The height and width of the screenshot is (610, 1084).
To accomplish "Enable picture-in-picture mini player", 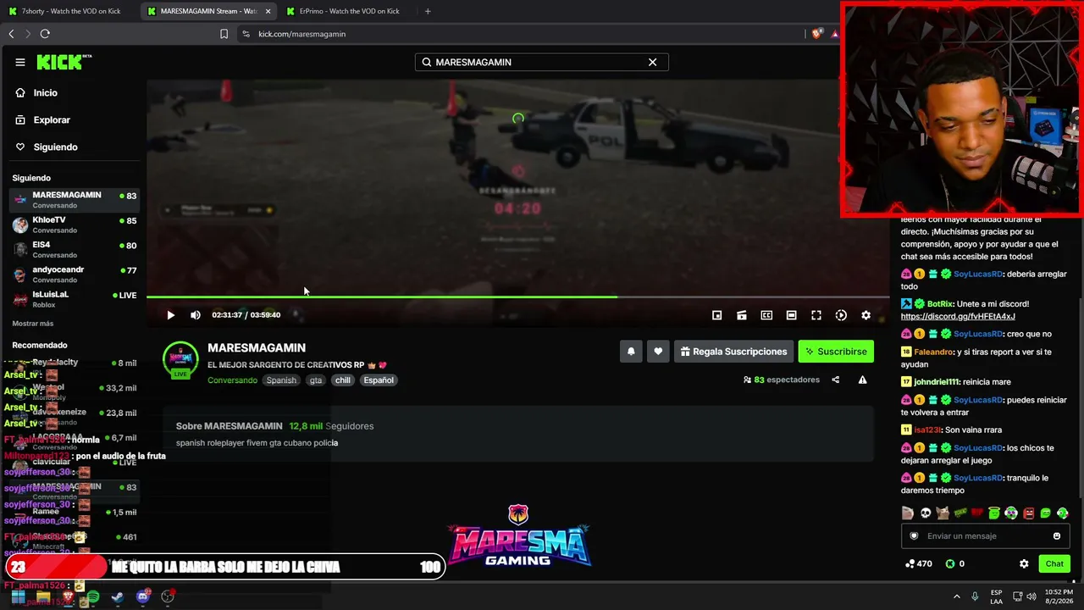I will point(716,315).
